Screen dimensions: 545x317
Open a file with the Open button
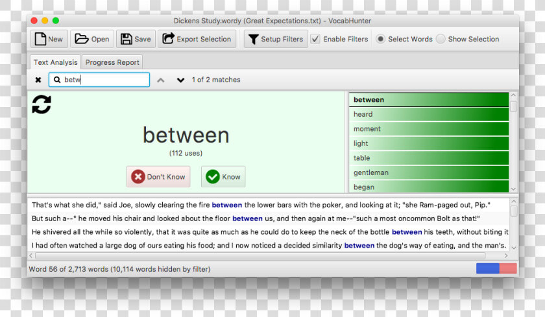pos(91,39)
